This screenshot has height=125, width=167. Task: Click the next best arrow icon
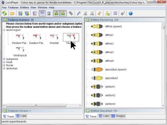(92, 13)
